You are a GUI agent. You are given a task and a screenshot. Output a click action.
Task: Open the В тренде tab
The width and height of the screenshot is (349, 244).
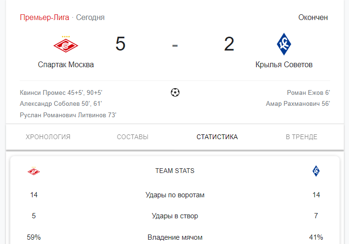(302, 137)
